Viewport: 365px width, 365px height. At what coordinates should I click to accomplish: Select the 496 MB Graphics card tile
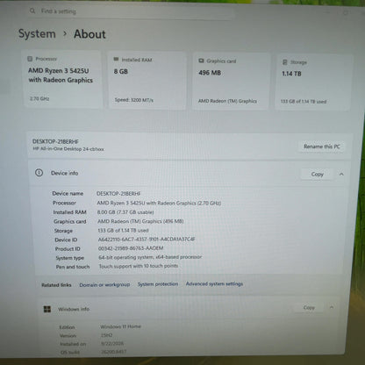pos(231,82)
